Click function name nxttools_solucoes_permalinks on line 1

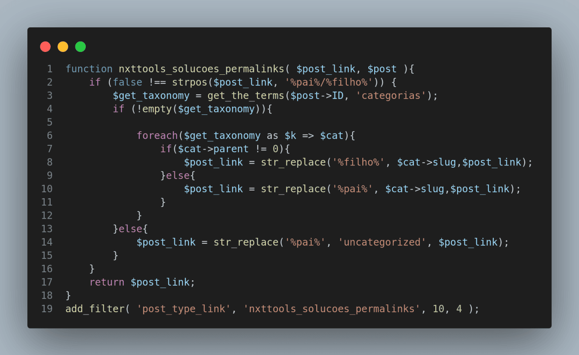(202, 69)
